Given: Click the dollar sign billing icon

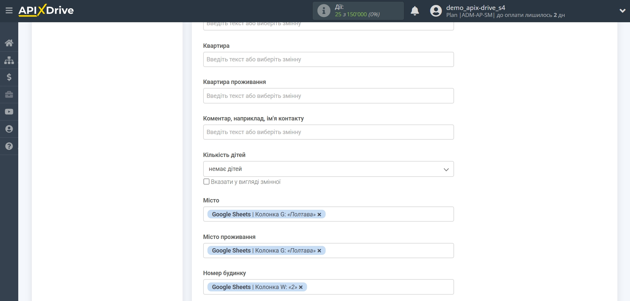Looking at the screenshot, I should click(x=9, y=77).
